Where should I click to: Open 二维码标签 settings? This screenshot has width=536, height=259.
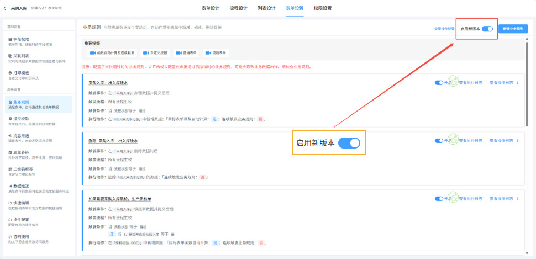tap(39, 171)
